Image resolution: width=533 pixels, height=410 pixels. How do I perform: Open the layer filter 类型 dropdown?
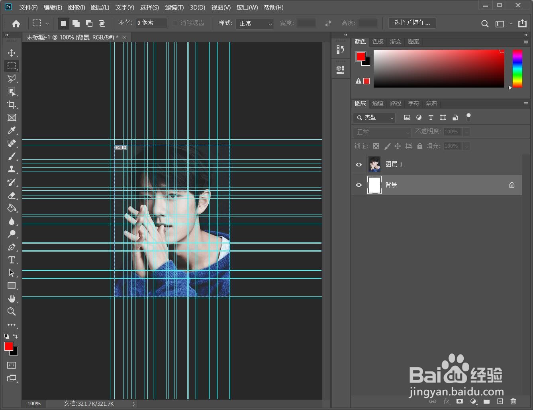pos(374,117)
